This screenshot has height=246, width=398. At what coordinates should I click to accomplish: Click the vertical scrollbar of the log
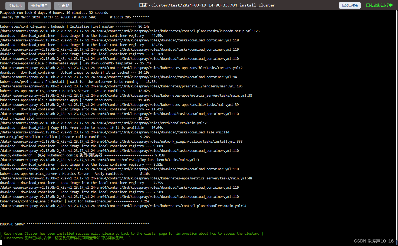(x=397, y=128)
